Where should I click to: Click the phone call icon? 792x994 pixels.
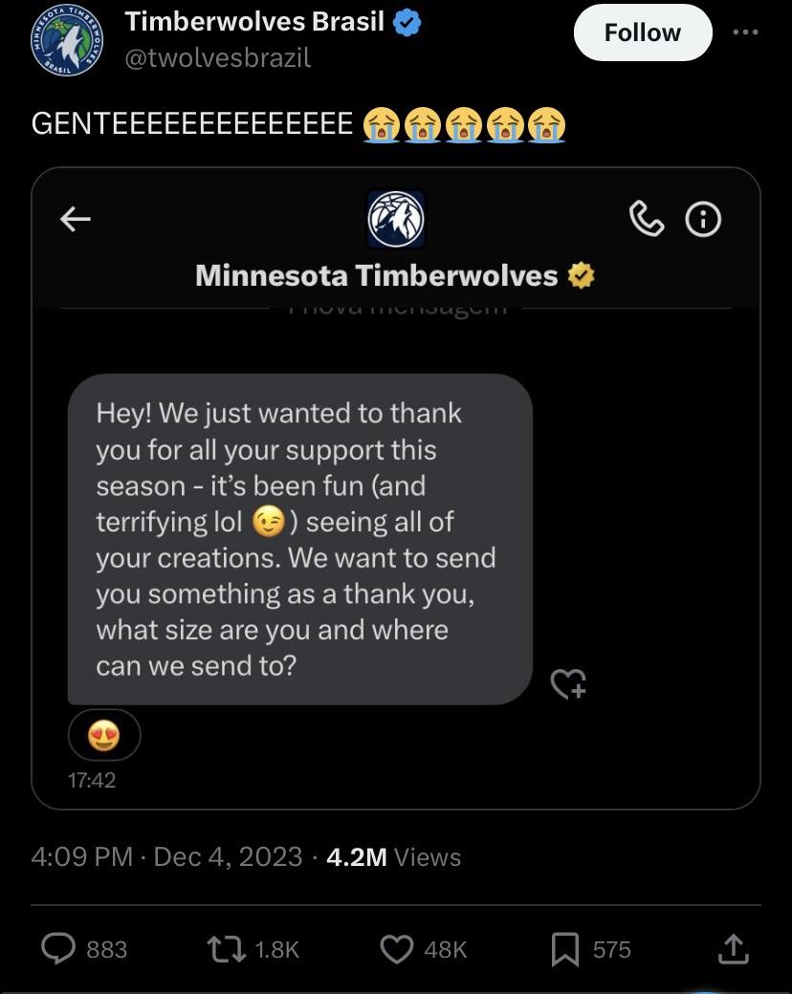[x=647, y=220]
